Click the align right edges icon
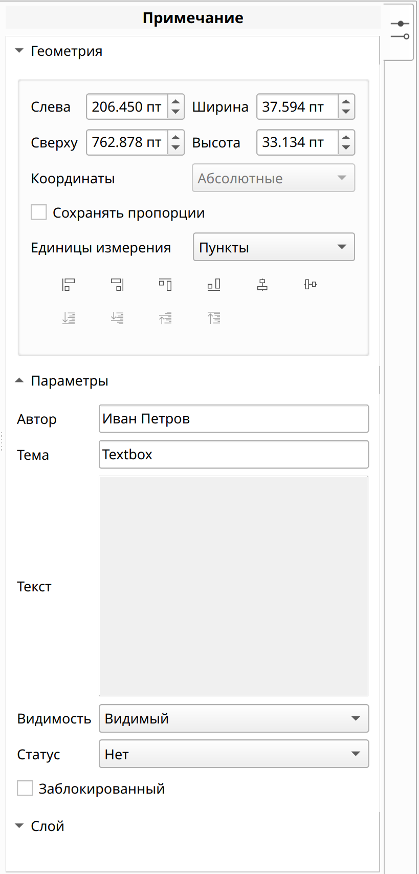419x874 pixels. point(117,285)
